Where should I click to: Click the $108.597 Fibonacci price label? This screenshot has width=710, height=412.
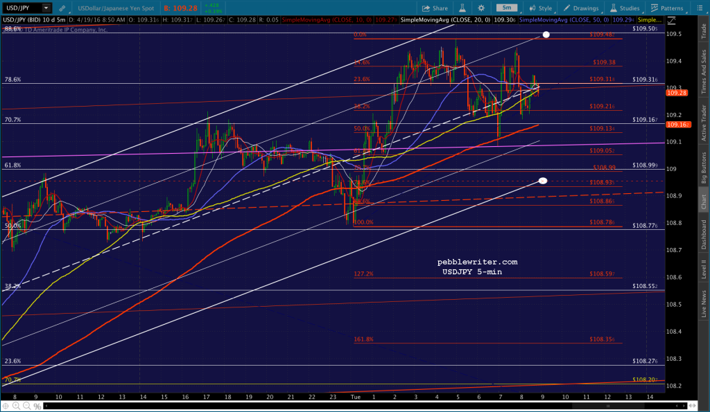[603, 274]
